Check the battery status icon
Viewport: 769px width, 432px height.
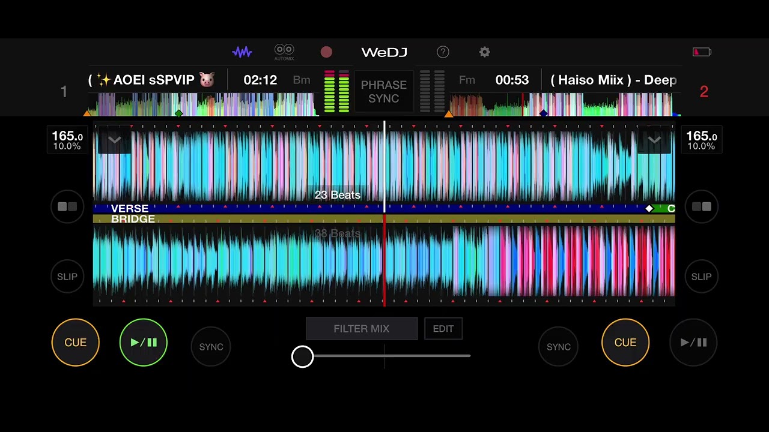702,52
